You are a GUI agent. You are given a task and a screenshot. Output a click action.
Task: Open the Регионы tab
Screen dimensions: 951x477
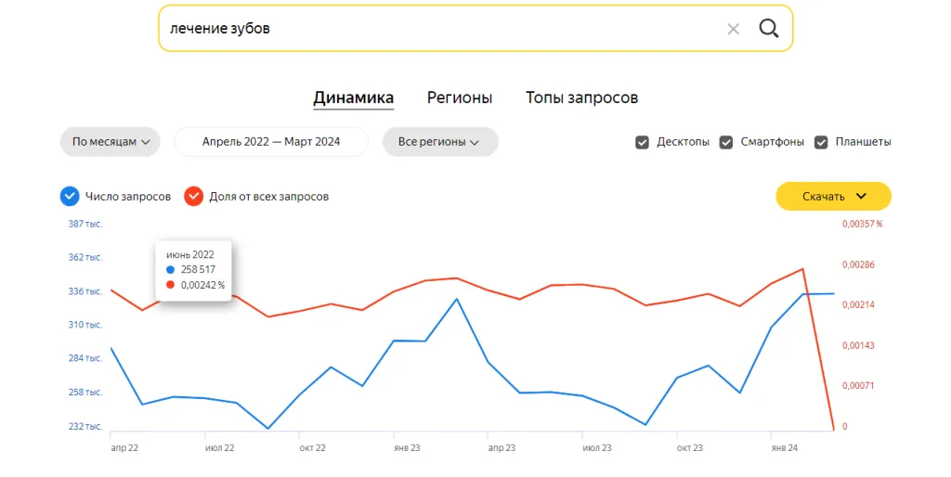460,97
